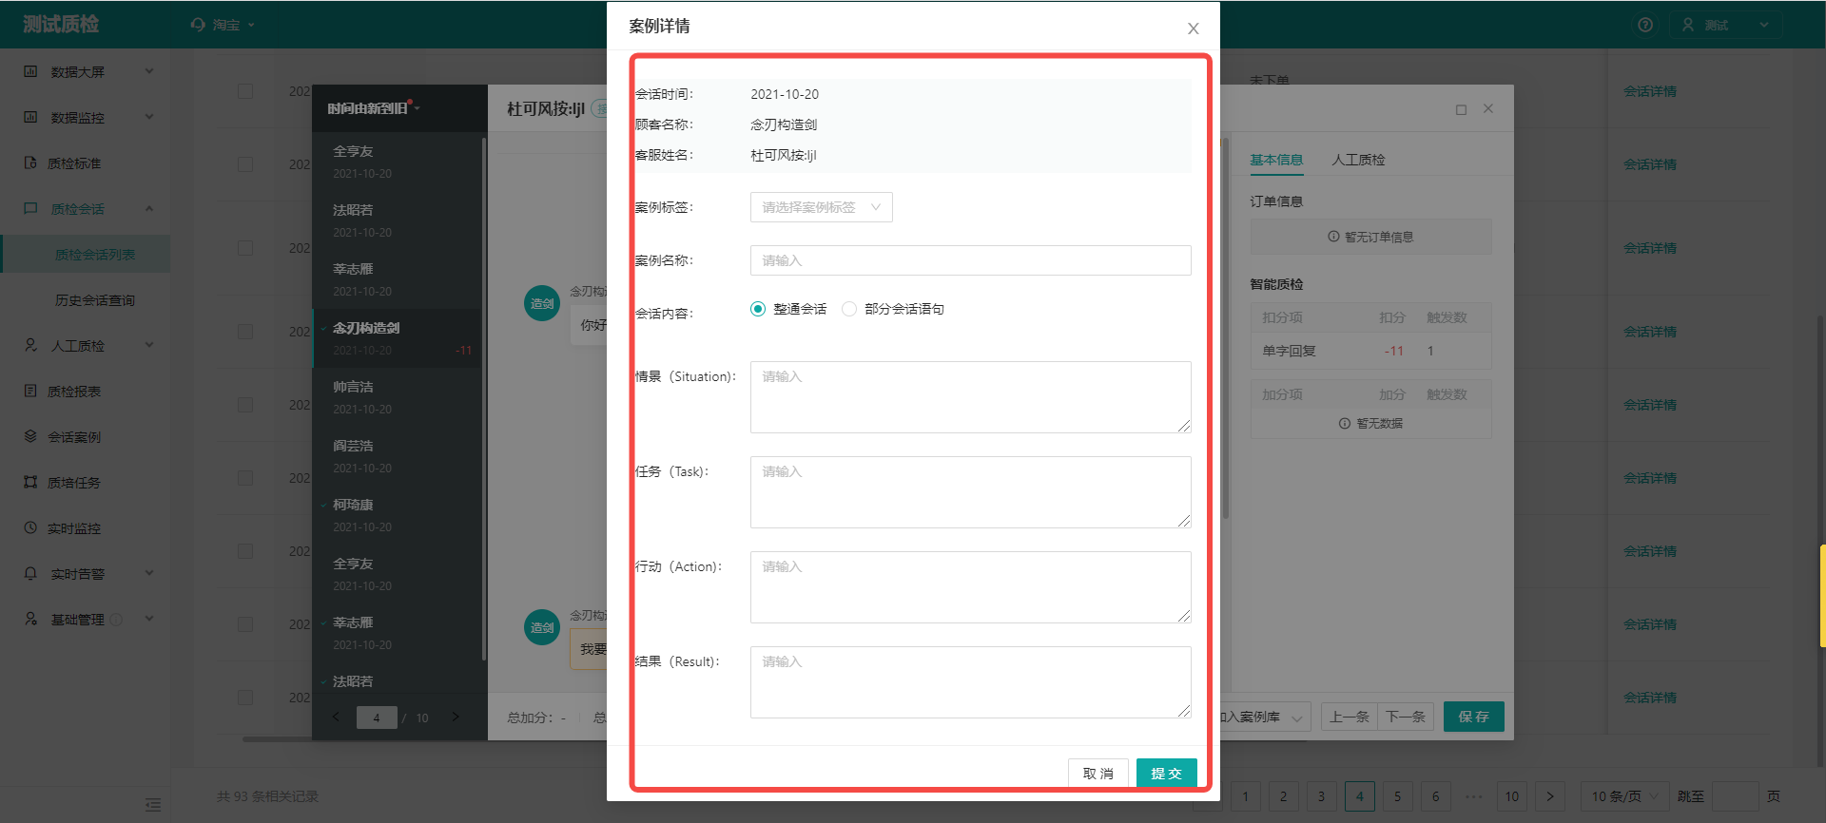1826x823 pixels.
Task: Go to next page in conversation list
Action: [x=455, y=717]
